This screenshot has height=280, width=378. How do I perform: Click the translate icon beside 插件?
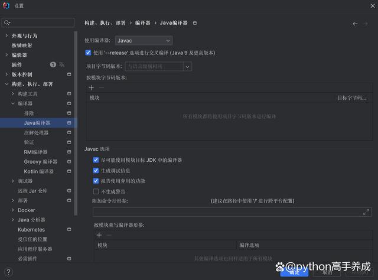[61, 64]
